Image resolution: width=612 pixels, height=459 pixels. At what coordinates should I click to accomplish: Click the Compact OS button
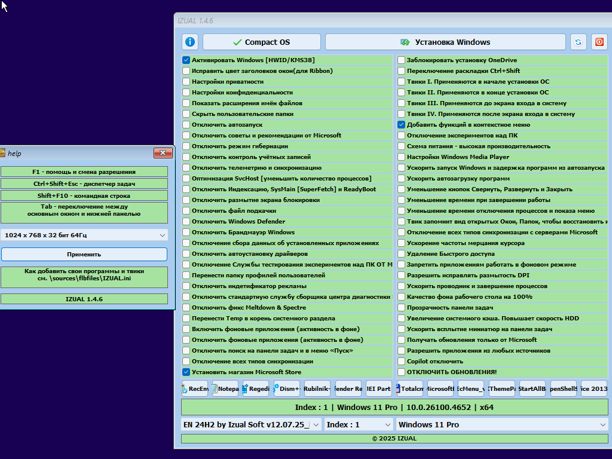pyautogui.click(x=262, y=42)
